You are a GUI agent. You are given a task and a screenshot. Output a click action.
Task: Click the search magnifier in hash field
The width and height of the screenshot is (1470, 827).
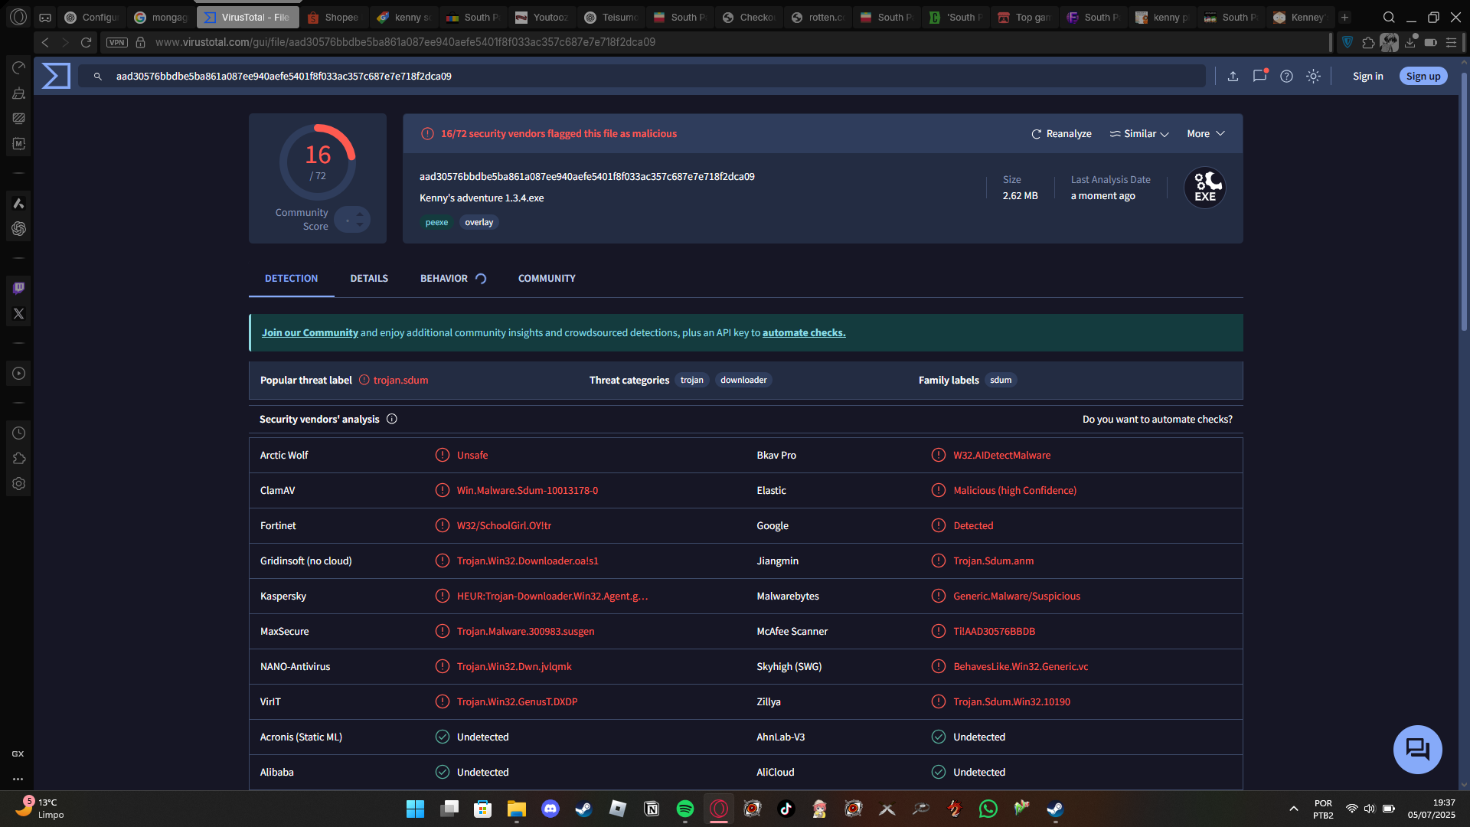pos(98,77)
